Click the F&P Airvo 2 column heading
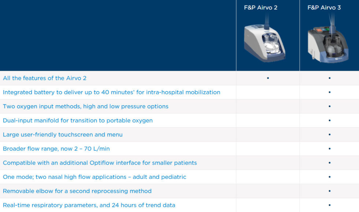The width and height of the screenshot is (359, 212). click(261, 7)
